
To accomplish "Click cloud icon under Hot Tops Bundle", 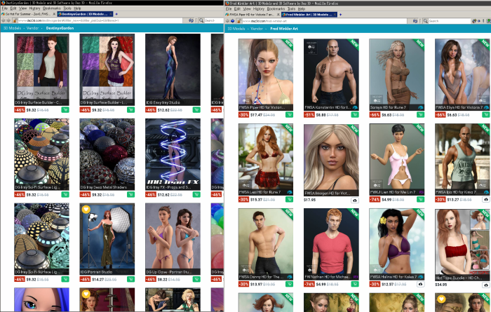I will click(x=486, y=285).
